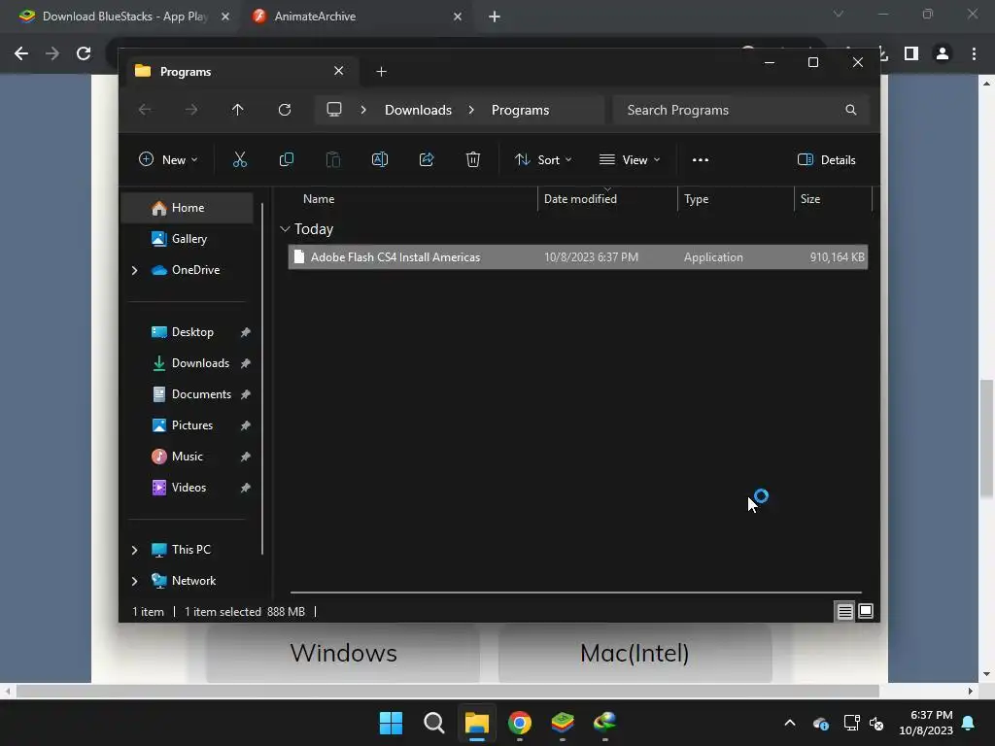Switch to details list view icon
The height and width of the screenshot is (746, 995).
pos(844,612)
